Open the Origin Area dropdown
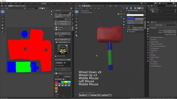 tap(137, 26)
